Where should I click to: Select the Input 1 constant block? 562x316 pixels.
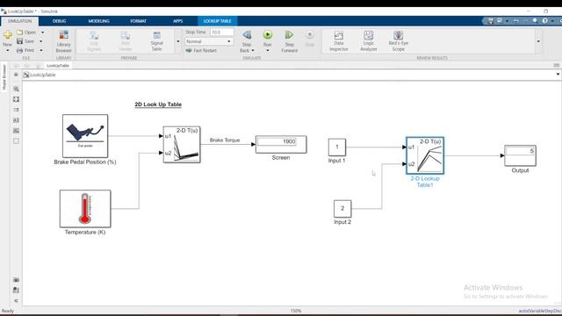click(337, 147)
